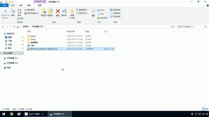The height and width of the screenshot is (117, 209).
Task: Open the Windows Start menu
Action: [4, 114]
